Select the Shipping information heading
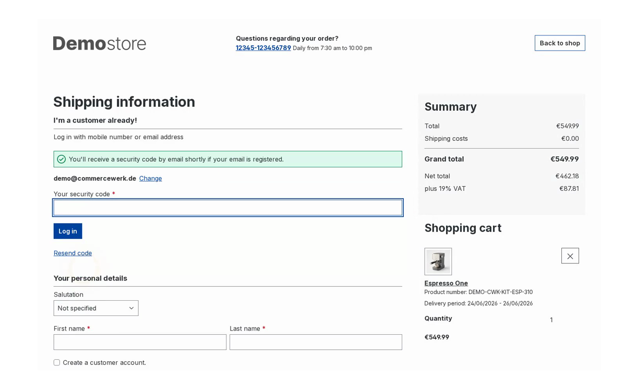Screen dimensions: 626x391 click(124, 102)
